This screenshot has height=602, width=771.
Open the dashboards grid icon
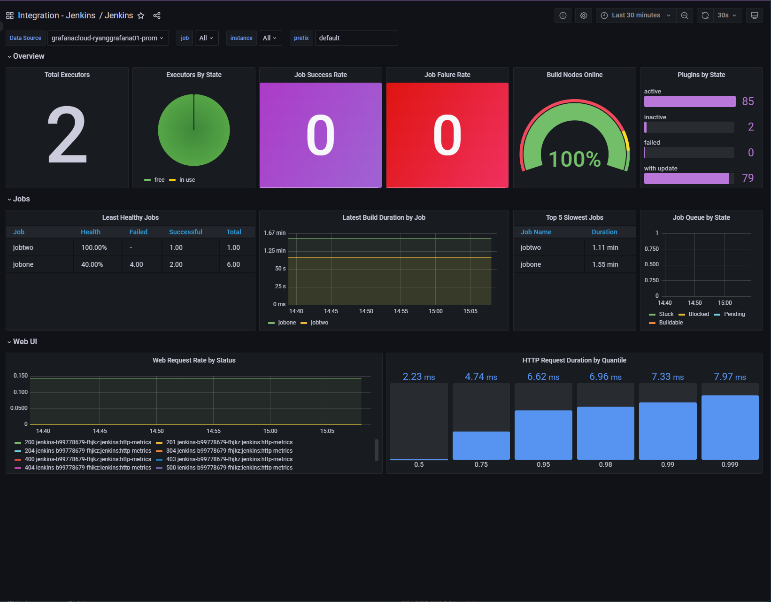click(x=9, y=15)
